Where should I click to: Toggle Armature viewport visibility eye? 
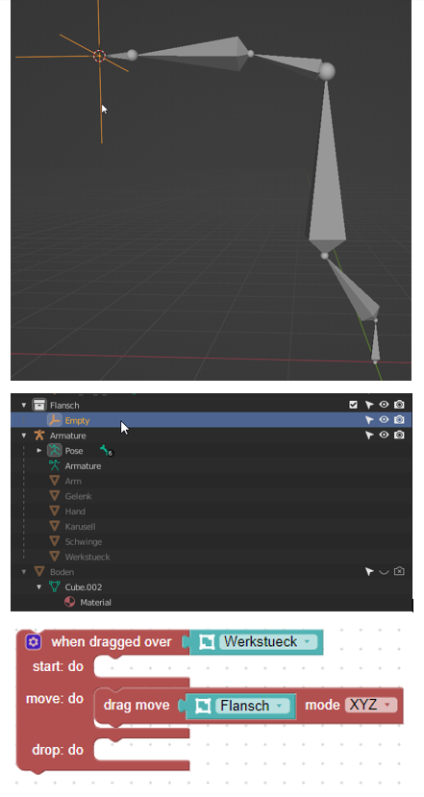pos(384,436)
